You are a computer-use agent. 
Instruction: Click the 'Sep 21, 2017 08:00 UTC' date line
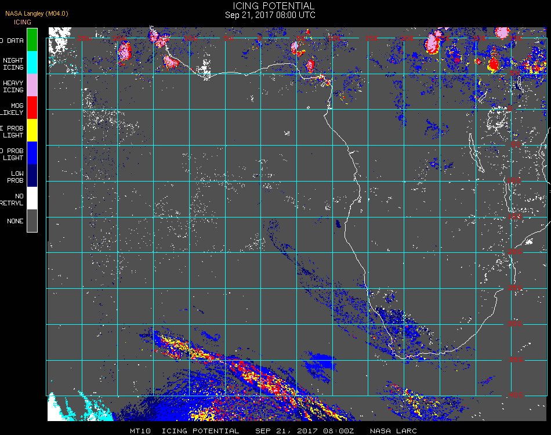[270, 14]
